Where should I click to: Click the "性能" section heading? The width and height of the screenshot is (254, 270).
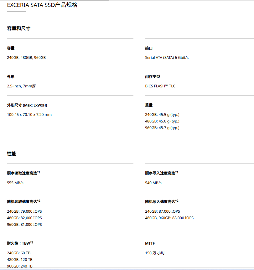(x=12, y=153)
